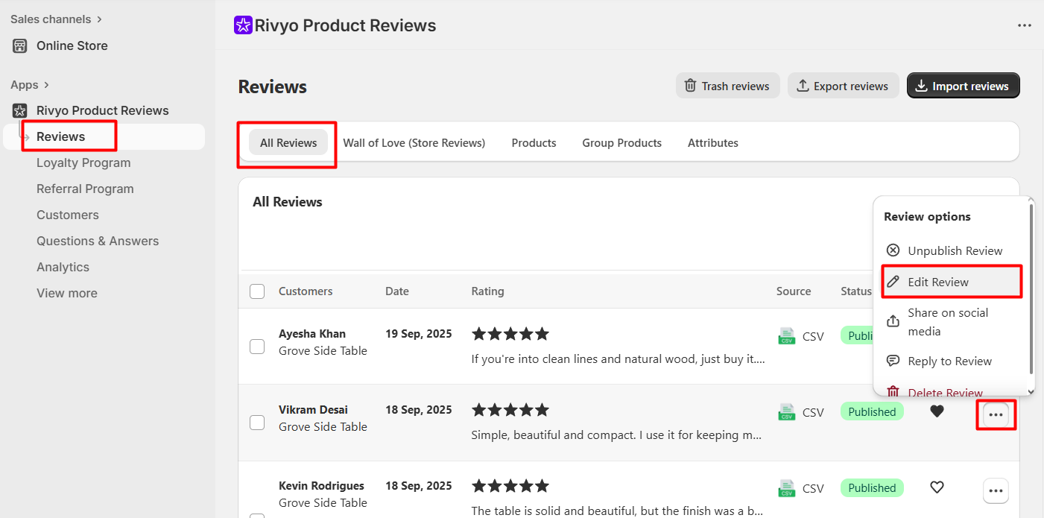Image resolution: width=1044 pixels, height=518 pixels.
Task: Switch to Wall of Love (Store Reviews) tab
Action: 414,142
